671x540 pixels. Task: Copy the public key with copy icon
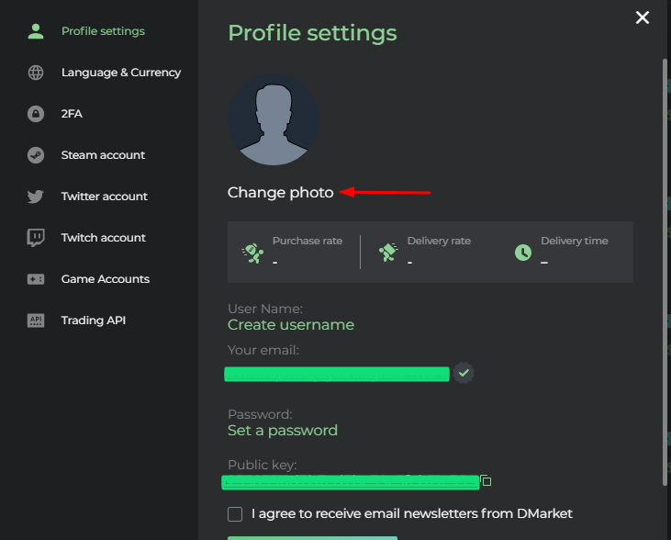pos(486,480)
